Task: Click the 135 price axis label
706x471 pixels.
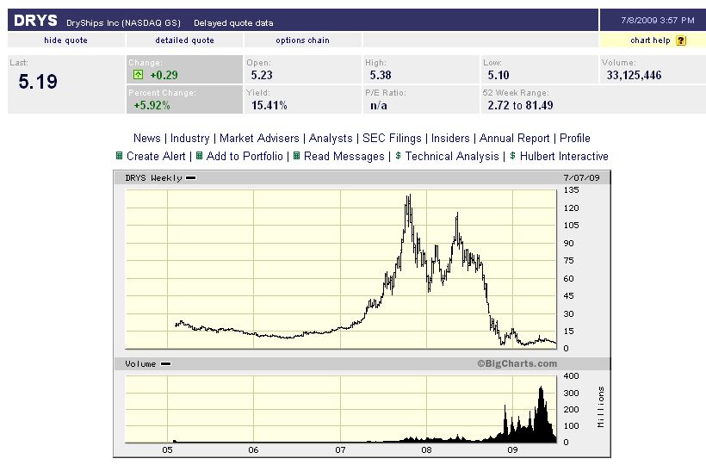Action: (x=571, y=190)
